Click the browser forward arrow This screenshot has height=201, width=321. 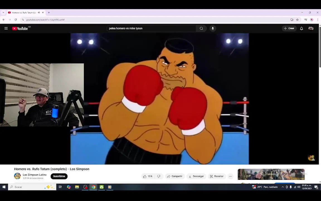[10, 20]
